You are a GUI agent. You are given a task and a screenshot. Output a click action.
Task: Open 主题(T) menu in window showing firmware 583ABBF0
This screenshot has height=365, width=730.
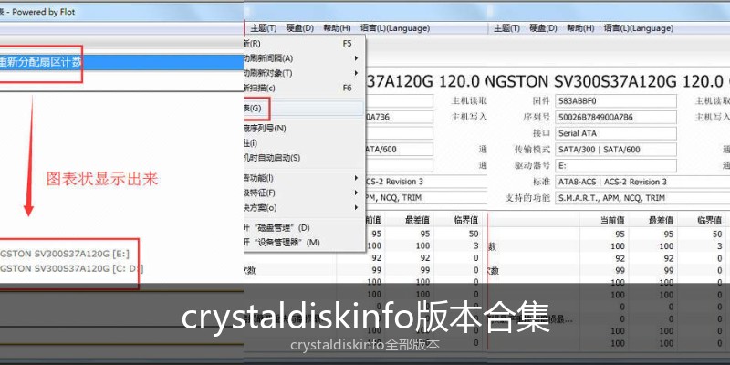pos(506,28)
